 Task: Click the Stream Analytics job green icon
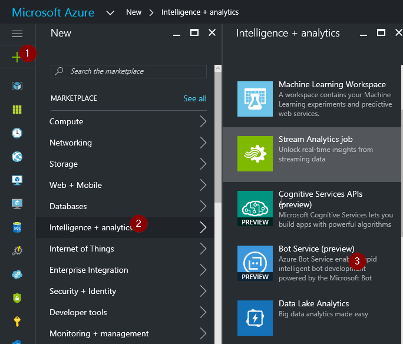(x=255, y=154)
